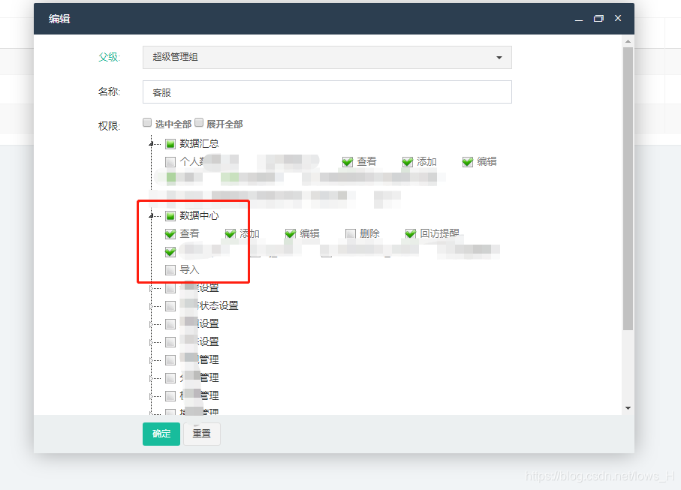Uncheck the 回访提醒 permission
681x490 pixels.
(x=411, y=234)
